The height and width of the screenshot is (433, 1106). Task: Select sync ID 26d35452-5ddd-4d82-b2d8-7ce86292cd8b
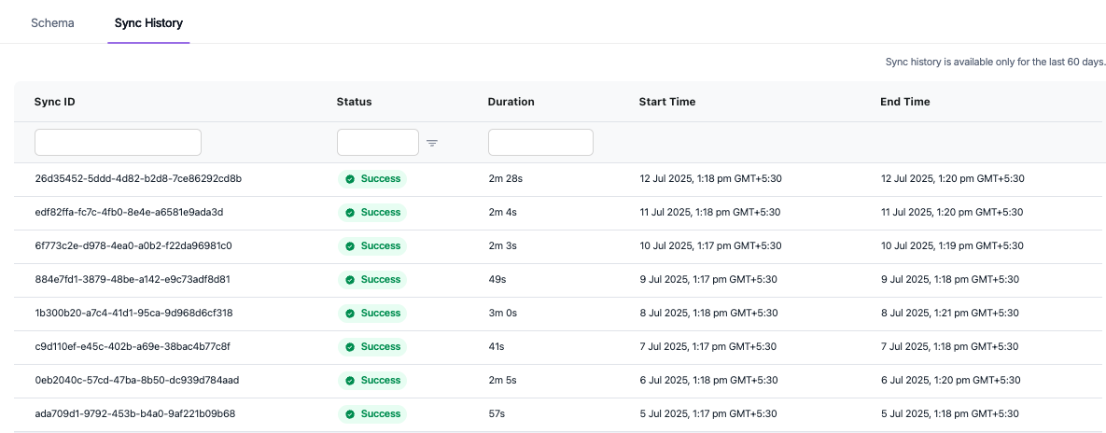138,178
